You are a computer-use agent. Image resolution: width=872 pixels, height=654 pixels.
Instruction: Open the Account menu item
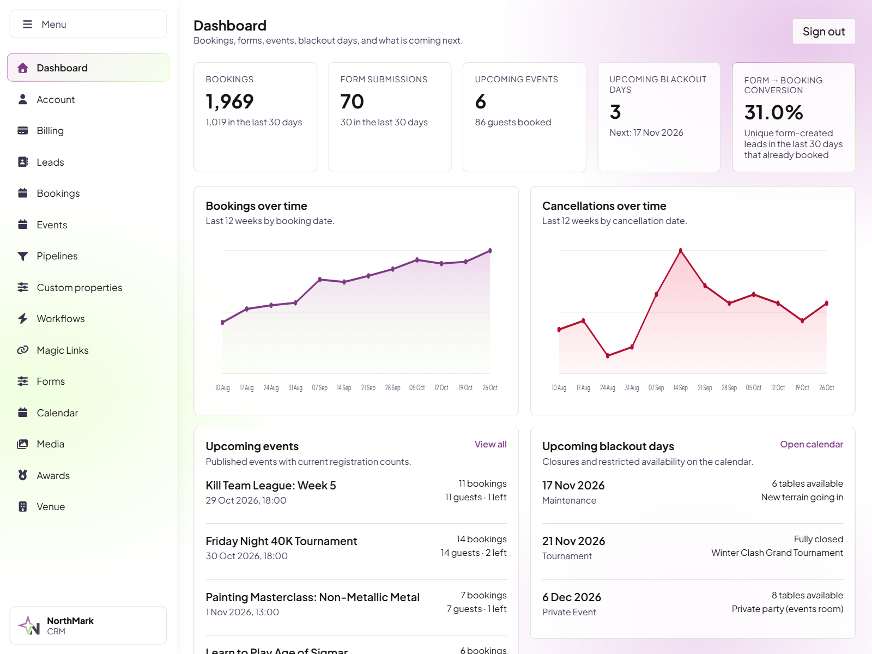point(88,99)
